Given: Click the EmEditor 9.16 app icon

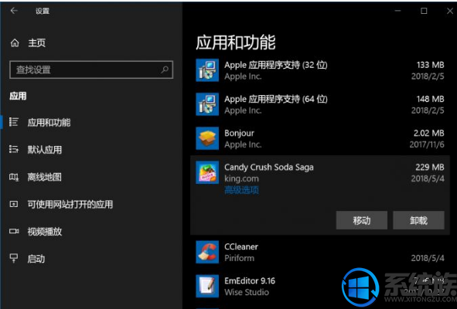Looking at the screenshot, I should (207, 286).
